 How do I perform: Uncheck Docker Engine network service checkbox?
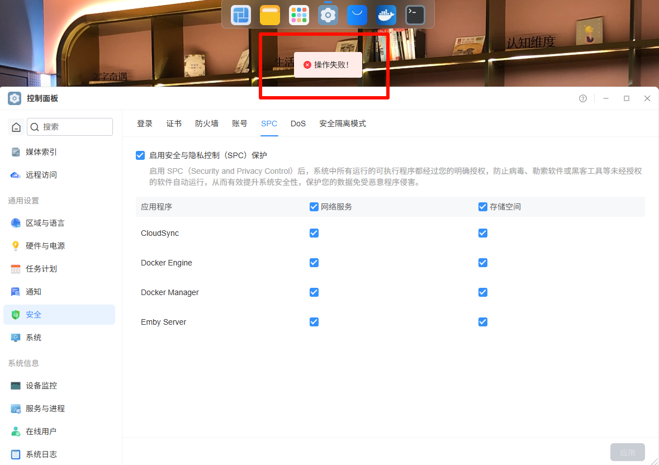(314, 263)
